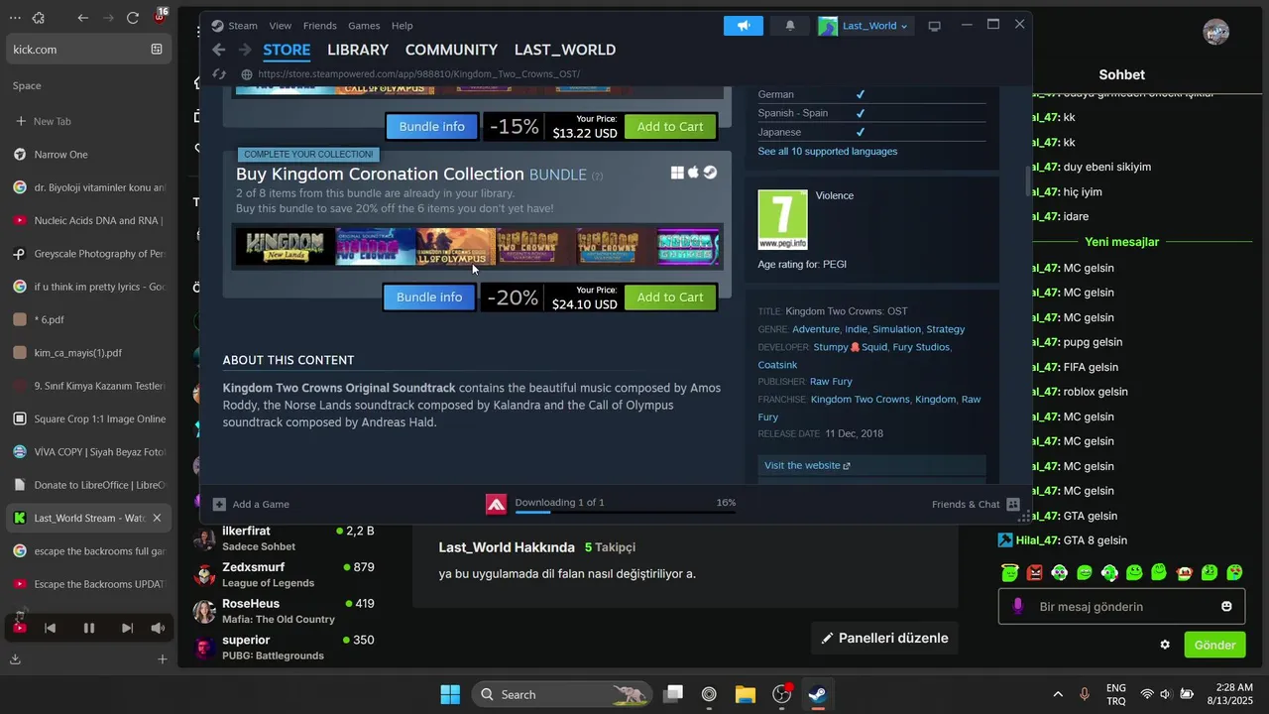
Task: Close the Last_World Stream browser tab
Action: coord(157,518)
